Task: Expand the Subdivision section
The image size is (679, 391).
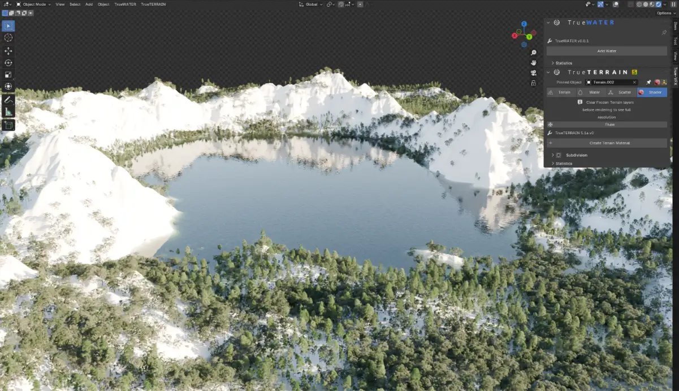Action: 576,155
